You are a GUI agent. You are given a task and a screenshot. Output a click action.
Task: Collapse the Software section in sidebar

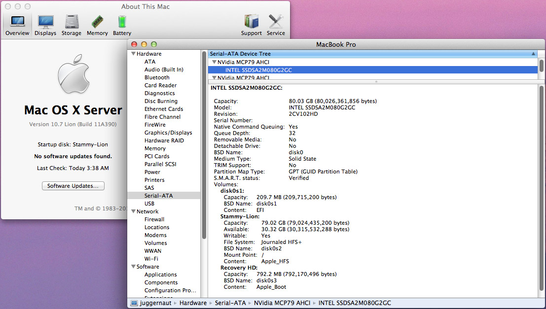[133, 267]
